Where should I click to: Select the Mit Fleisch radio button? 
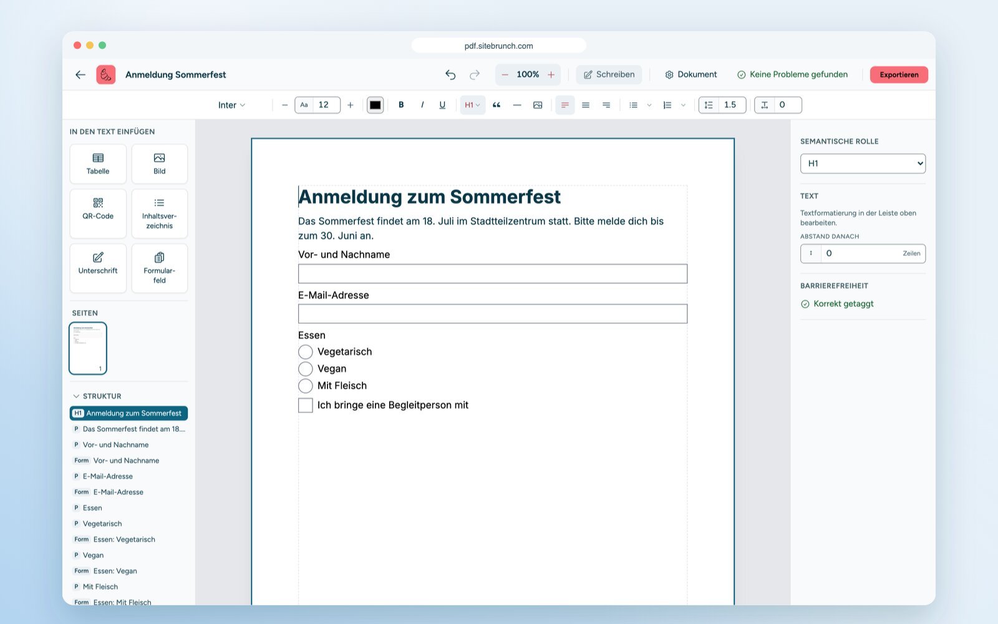click(x=306, y=386)
